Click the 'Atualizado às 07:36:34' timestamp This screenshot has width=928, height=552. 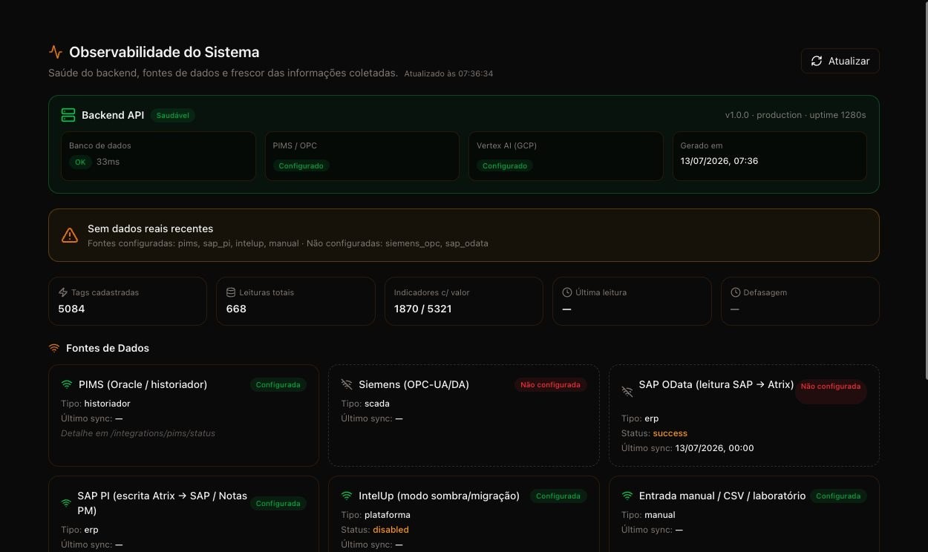click(x=448, y=74)
